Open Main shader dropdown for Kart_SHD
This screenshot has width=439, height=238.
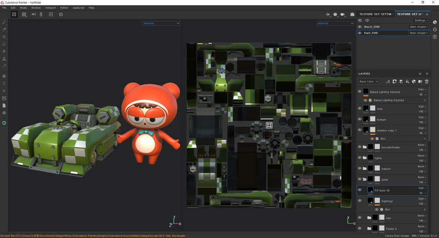pos(418,33)
